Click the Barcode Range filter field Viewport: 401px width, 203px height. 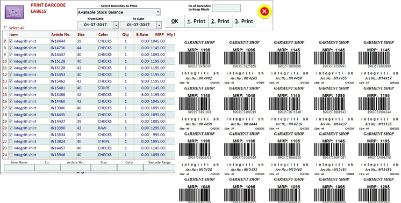click(x=159, y=167)
